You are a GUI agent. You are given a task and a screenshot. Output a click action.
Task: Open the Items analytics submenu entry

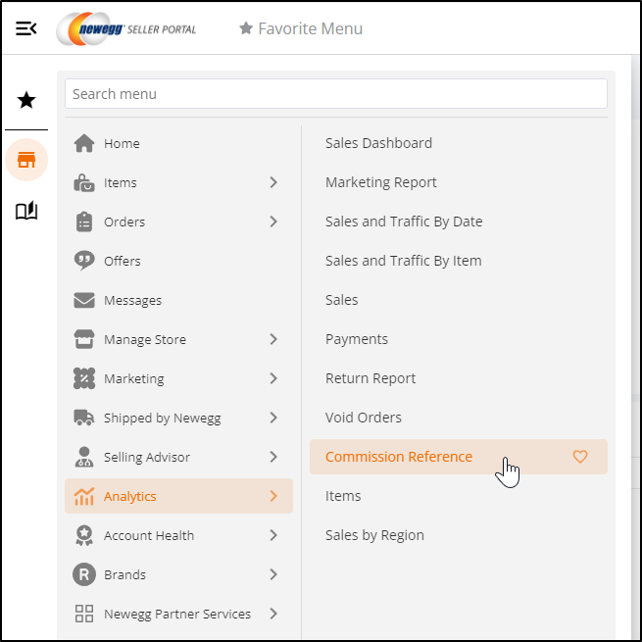point(343,496)
